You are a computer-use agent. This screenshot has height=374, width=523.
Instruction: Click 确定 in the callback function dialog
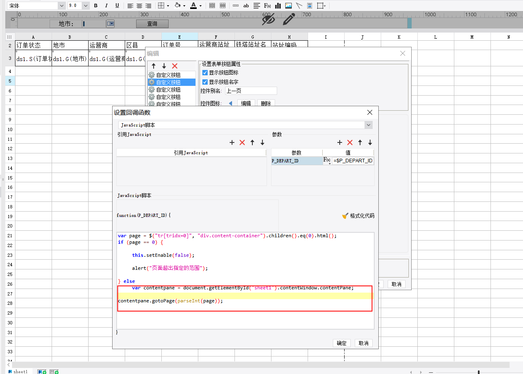[341, 343]
